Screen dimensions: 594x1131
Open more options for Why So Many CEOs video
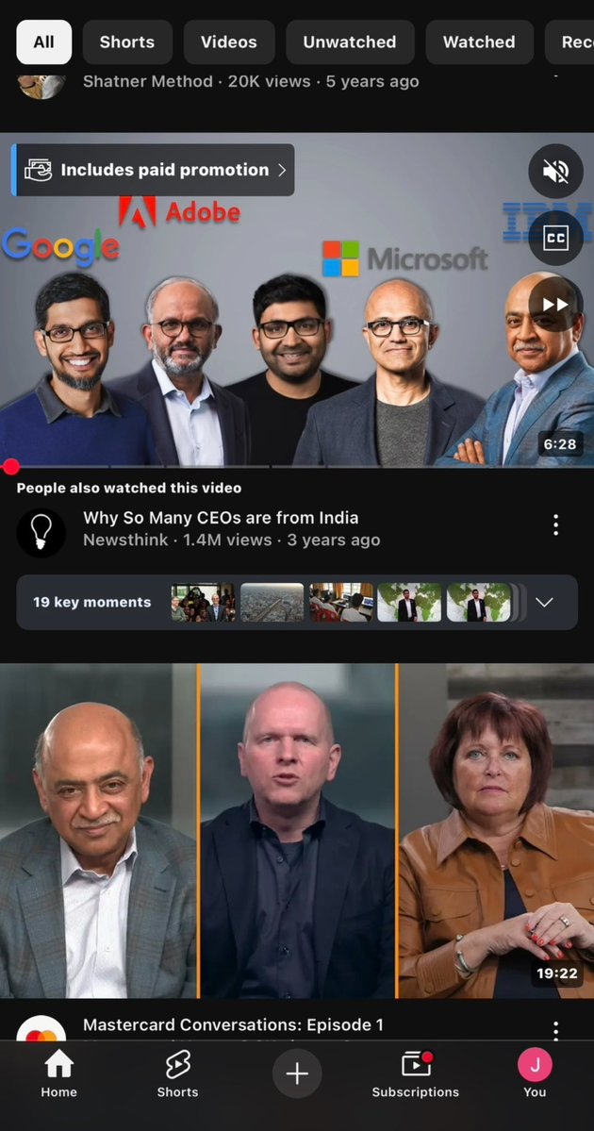pos(555,525)
